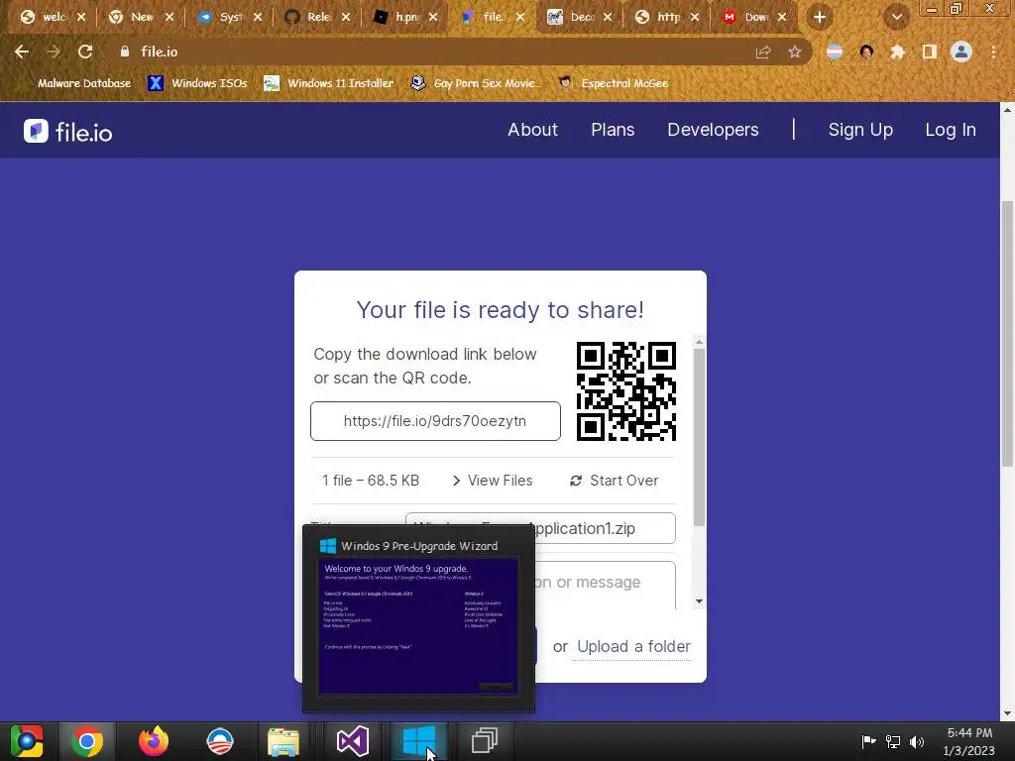Click Upload a folder link
This screenshot has width=1015, height=761.
pyautogui.click(x=633, y=647)
